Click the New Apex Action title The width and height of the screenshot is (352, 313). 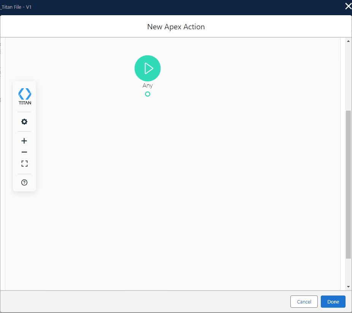point(176,27)
